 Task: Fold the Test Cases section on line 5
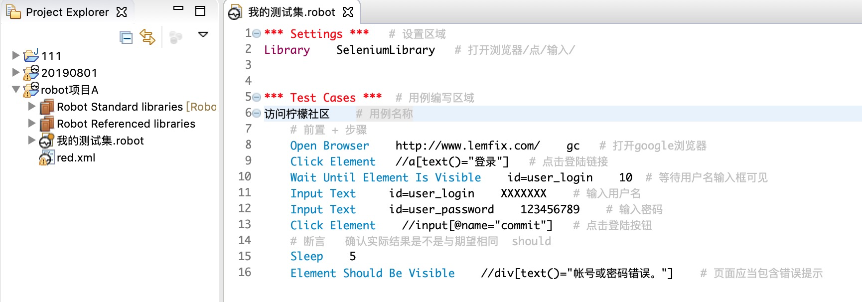pos(257,97)
